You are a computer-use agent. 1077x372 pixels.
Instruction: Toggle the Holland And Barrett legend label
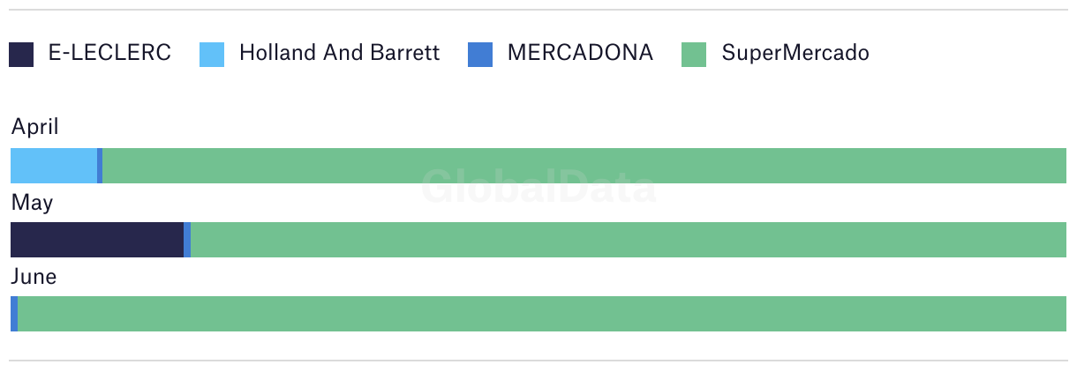pos(339,53)
